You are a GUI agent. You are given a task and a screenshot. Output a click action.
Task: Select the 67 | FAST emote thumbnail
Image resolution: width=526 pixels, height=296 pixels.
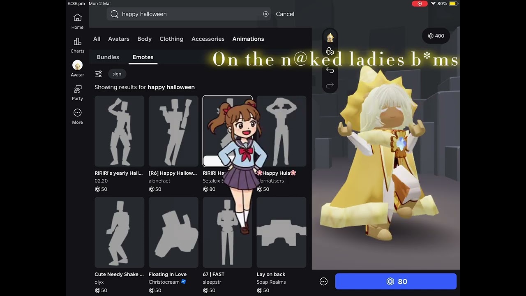[x=227, y=232]
